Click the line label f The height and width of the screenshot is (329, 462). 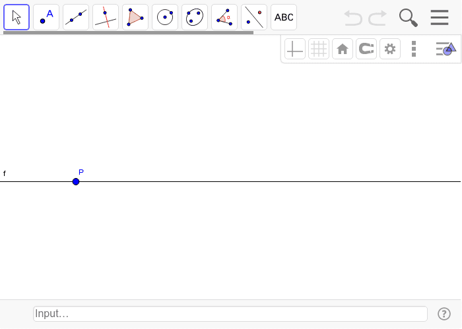click(5, 173)
